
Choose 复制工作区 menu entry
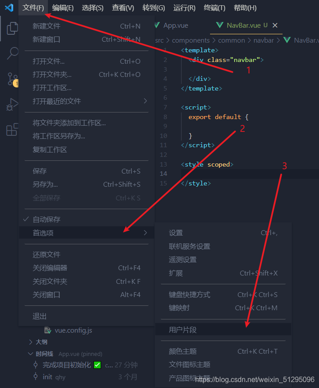[87, 149]
